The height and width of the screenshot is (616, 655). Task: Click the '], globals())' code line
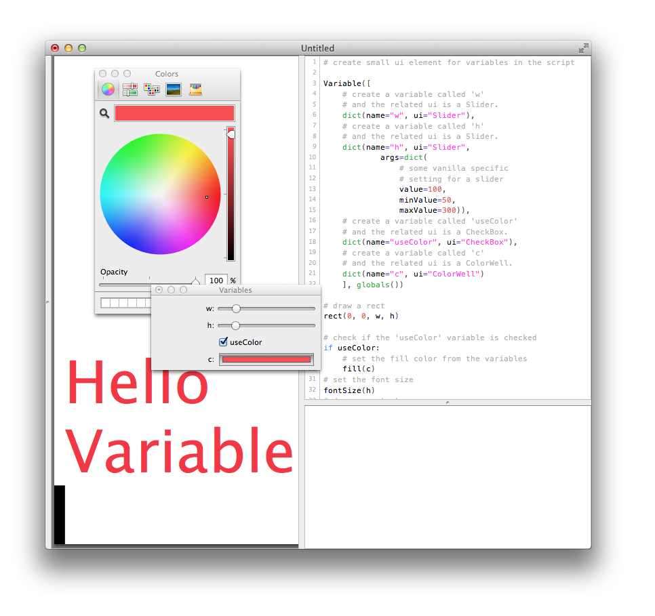pyautogui.click(x=373, y=285)
